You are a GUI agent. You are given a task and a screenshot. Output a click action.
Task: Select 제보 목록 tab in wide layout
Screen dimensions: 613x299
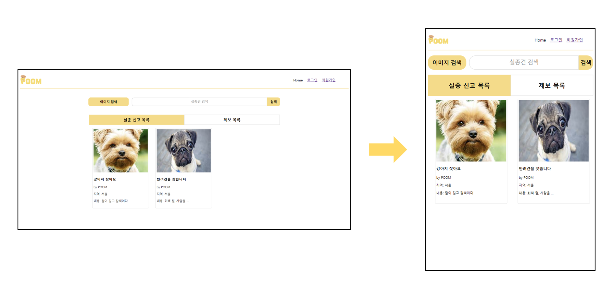(x=232, y=120)
